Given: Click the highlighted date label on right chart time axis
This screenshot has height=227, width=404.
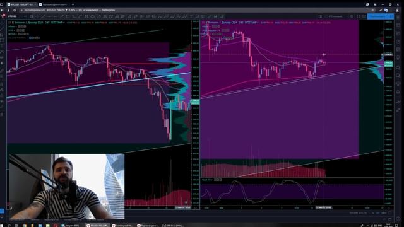Looking at the screenshot, I should [x=324, y=207].
